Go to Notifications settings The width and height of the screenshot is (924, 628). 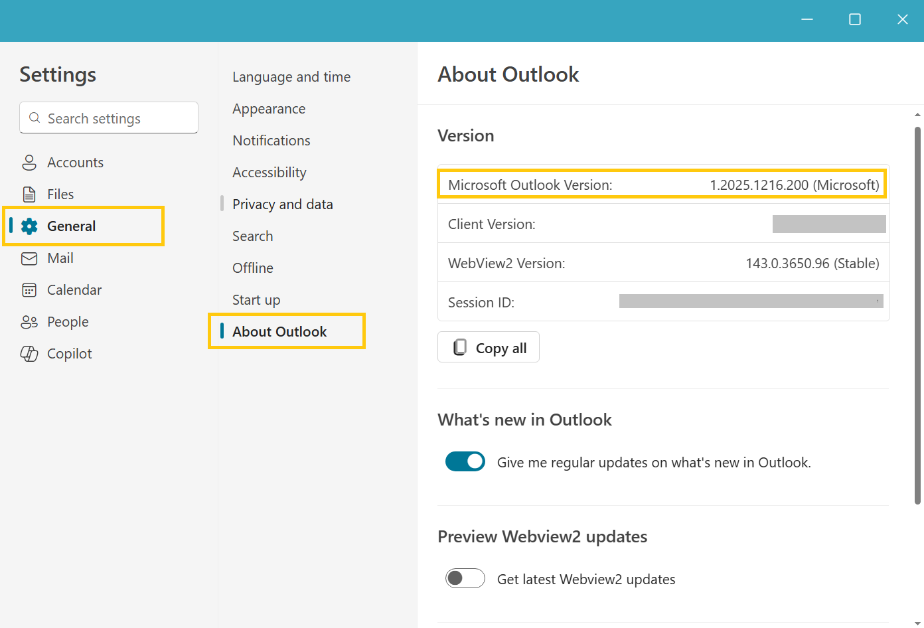coord(271,141)
